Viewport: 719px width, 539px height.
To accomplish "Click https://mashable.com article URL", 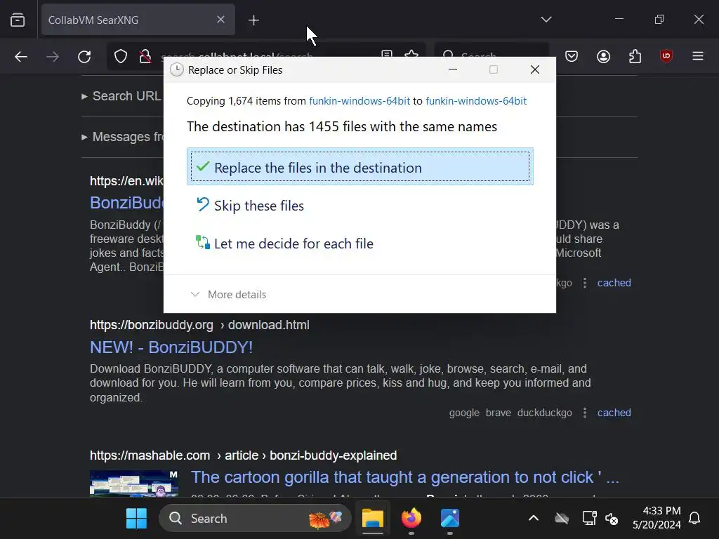I will pos(243,455).
